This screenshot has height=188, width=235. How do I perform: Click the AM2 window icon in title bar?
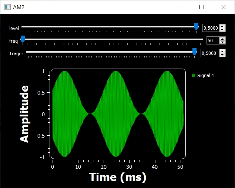tap(7, 7)
